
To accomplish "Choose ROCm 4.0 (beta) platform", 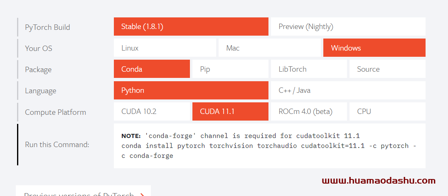I will [x=309, y=111].
